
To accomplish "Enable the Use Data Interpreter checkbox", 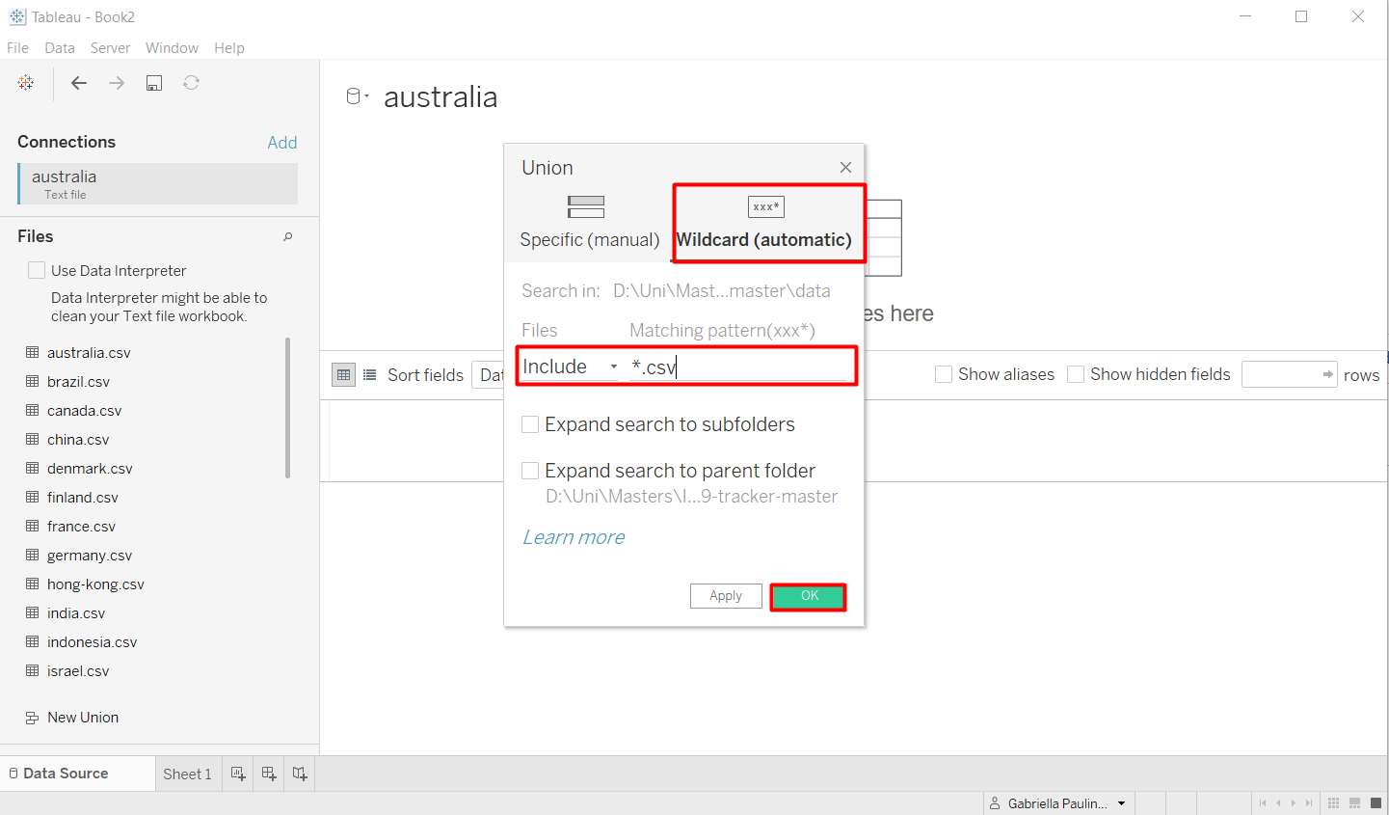I will 36,270.
